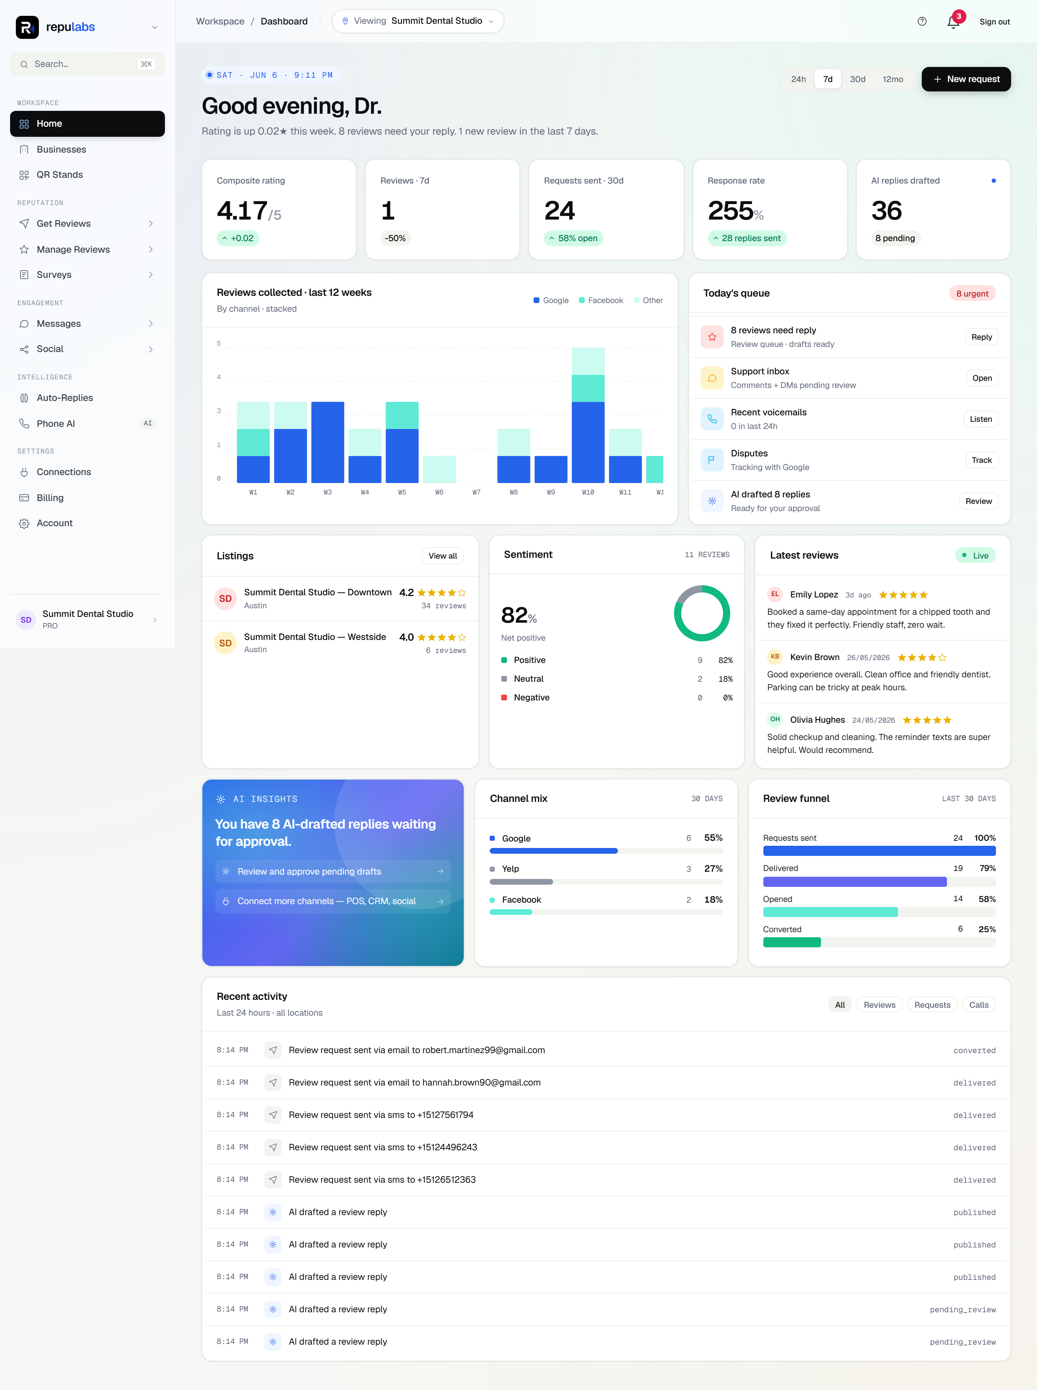The height and width of the screenshot is (1390, 1037).
Task: Click the QR Stands icon
Action: (x=24, y=175)
